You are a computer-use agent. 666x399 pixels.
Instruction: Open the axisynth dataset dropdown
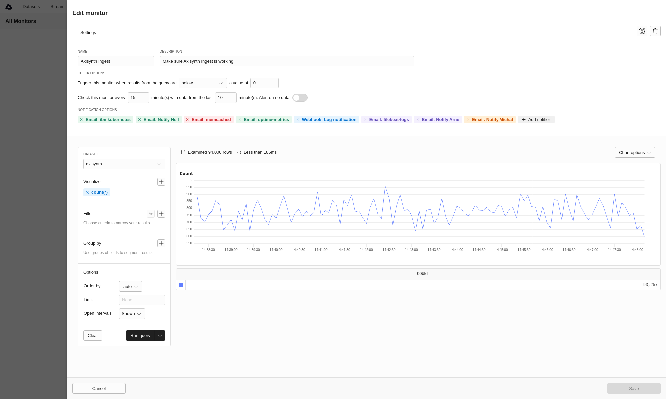(x=124, y=164)
